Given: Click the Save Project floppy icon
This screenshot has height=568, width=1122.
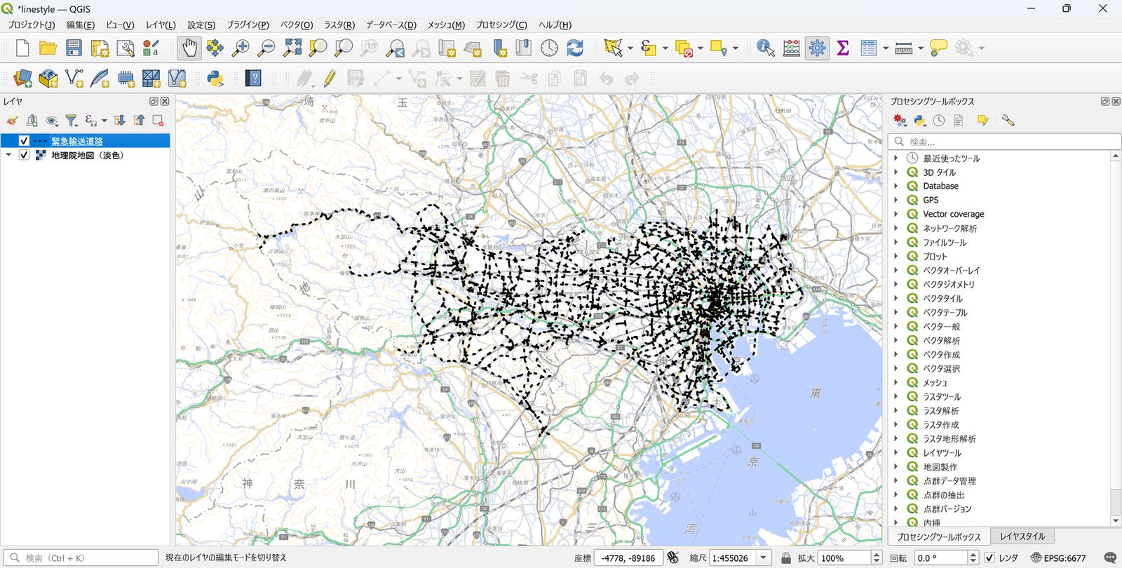Looking at the screenshot, I should [x=74, y=48].
